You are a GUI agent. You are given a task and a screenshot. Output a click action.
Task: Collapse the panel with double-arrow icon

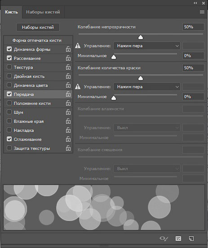pyautogui.click(x=195, y=3)
